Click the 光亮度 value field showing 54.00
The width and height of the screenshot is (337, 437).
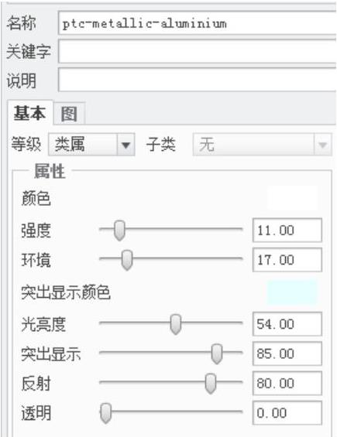[x=287, y=324]
